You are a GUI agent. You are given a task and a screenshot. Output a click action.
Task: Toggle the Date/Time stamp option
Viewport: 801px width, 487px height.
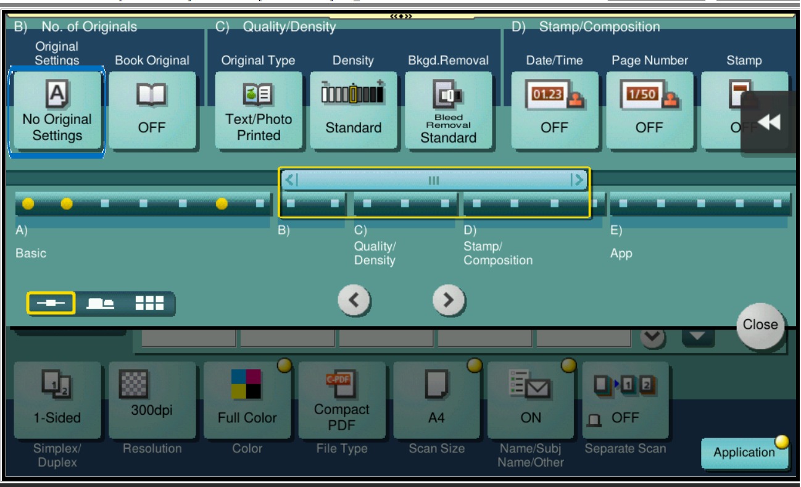pos(554,111)
